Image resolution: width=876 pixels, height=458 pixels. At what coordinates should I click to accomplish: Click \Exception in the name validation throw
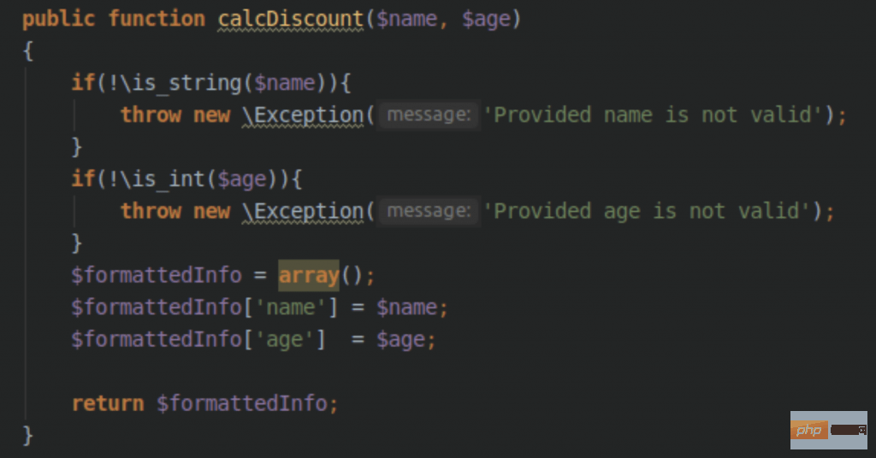pos(303,114)
